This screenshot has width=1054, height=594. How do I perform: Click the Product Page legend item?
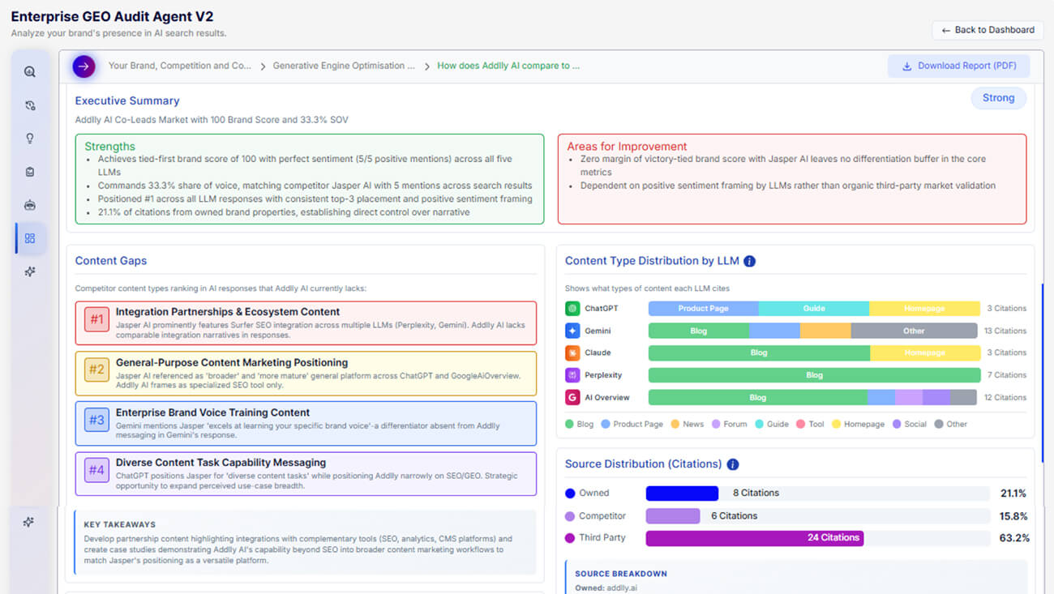point(632,424)
